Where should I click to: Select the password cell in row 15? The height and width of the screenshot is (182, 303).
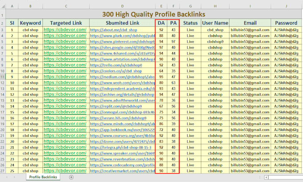coord(286,101)
